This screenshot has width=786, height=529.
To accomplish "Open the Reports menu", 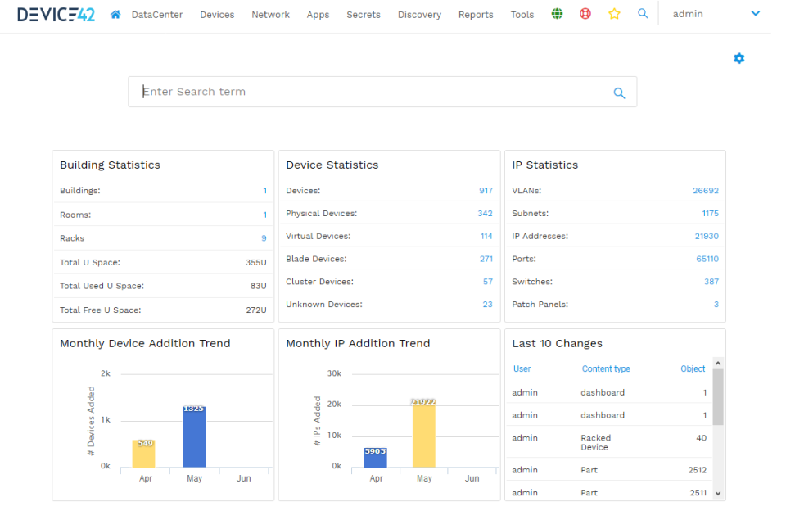I will click(476, 15).
